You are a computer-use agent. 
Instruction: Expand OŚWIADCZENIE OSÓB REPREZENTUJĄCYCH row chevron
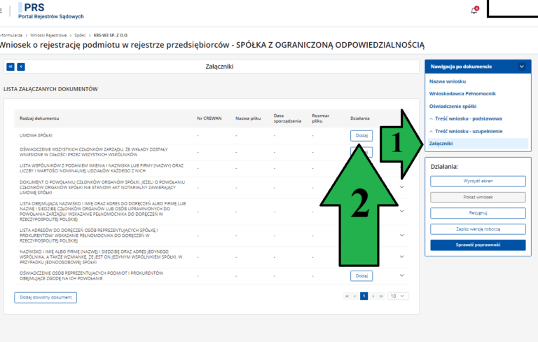pyautogui.click(x=402, y=275)
